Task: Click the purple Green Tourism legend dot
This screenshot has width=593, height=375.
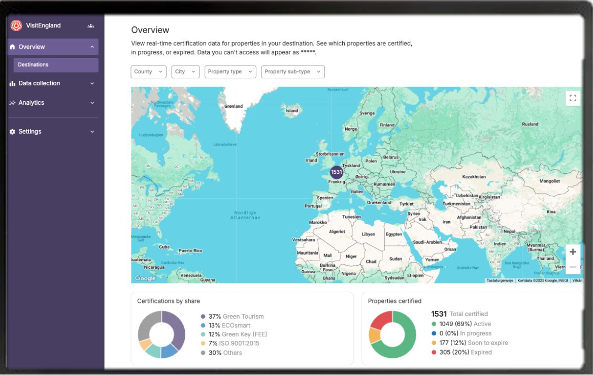Action: (x=203, y=317)
